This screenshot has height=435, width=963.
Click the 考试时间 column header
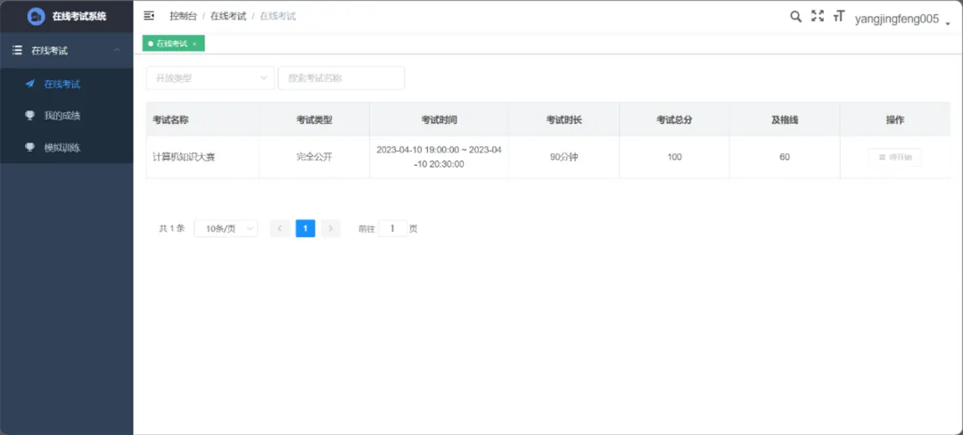[439, 119]
